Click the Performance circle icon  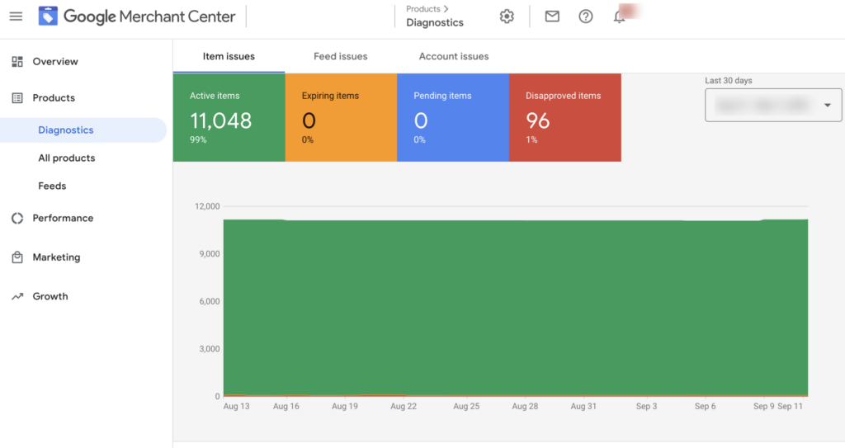(x=17, y=219)
